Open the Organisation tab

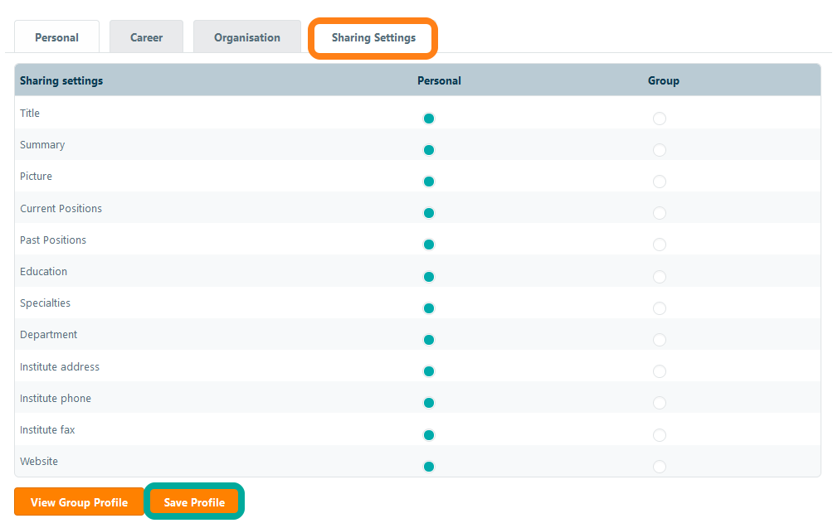(x=246, y=37)
